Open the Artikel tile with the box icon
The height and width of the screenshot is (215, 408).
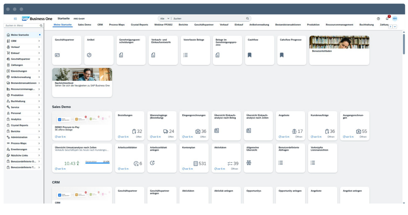[x=99, y=50]
